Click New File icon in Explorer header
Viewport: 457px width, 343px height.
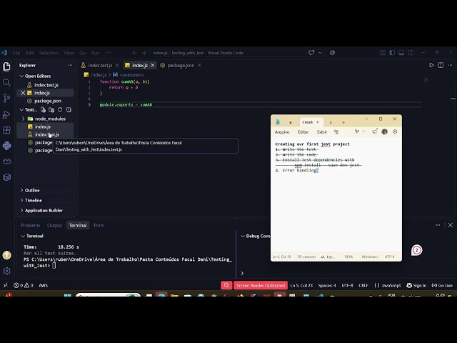coord(43,110)
